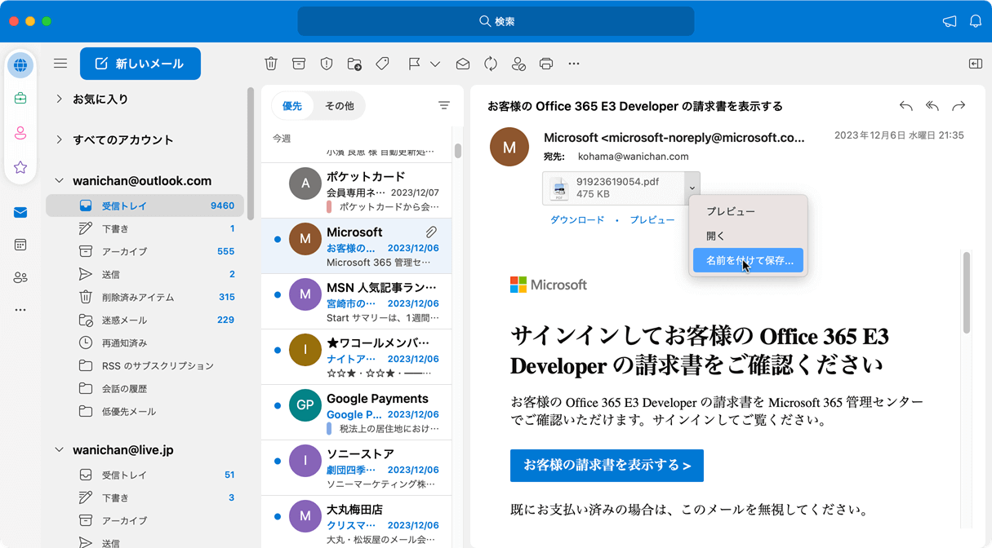Click the ダウンロード link
This screenshot has width=992, height=548.
tap(577, 220)
